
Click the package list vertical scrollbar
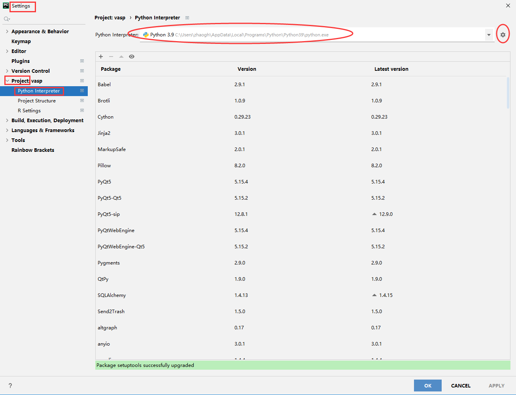coord(508,93)
